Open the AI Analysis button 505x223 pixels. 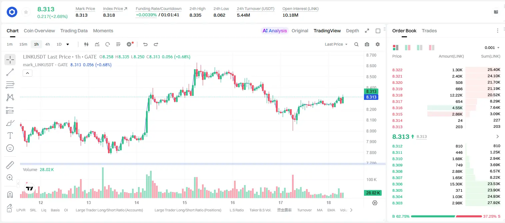275,31
